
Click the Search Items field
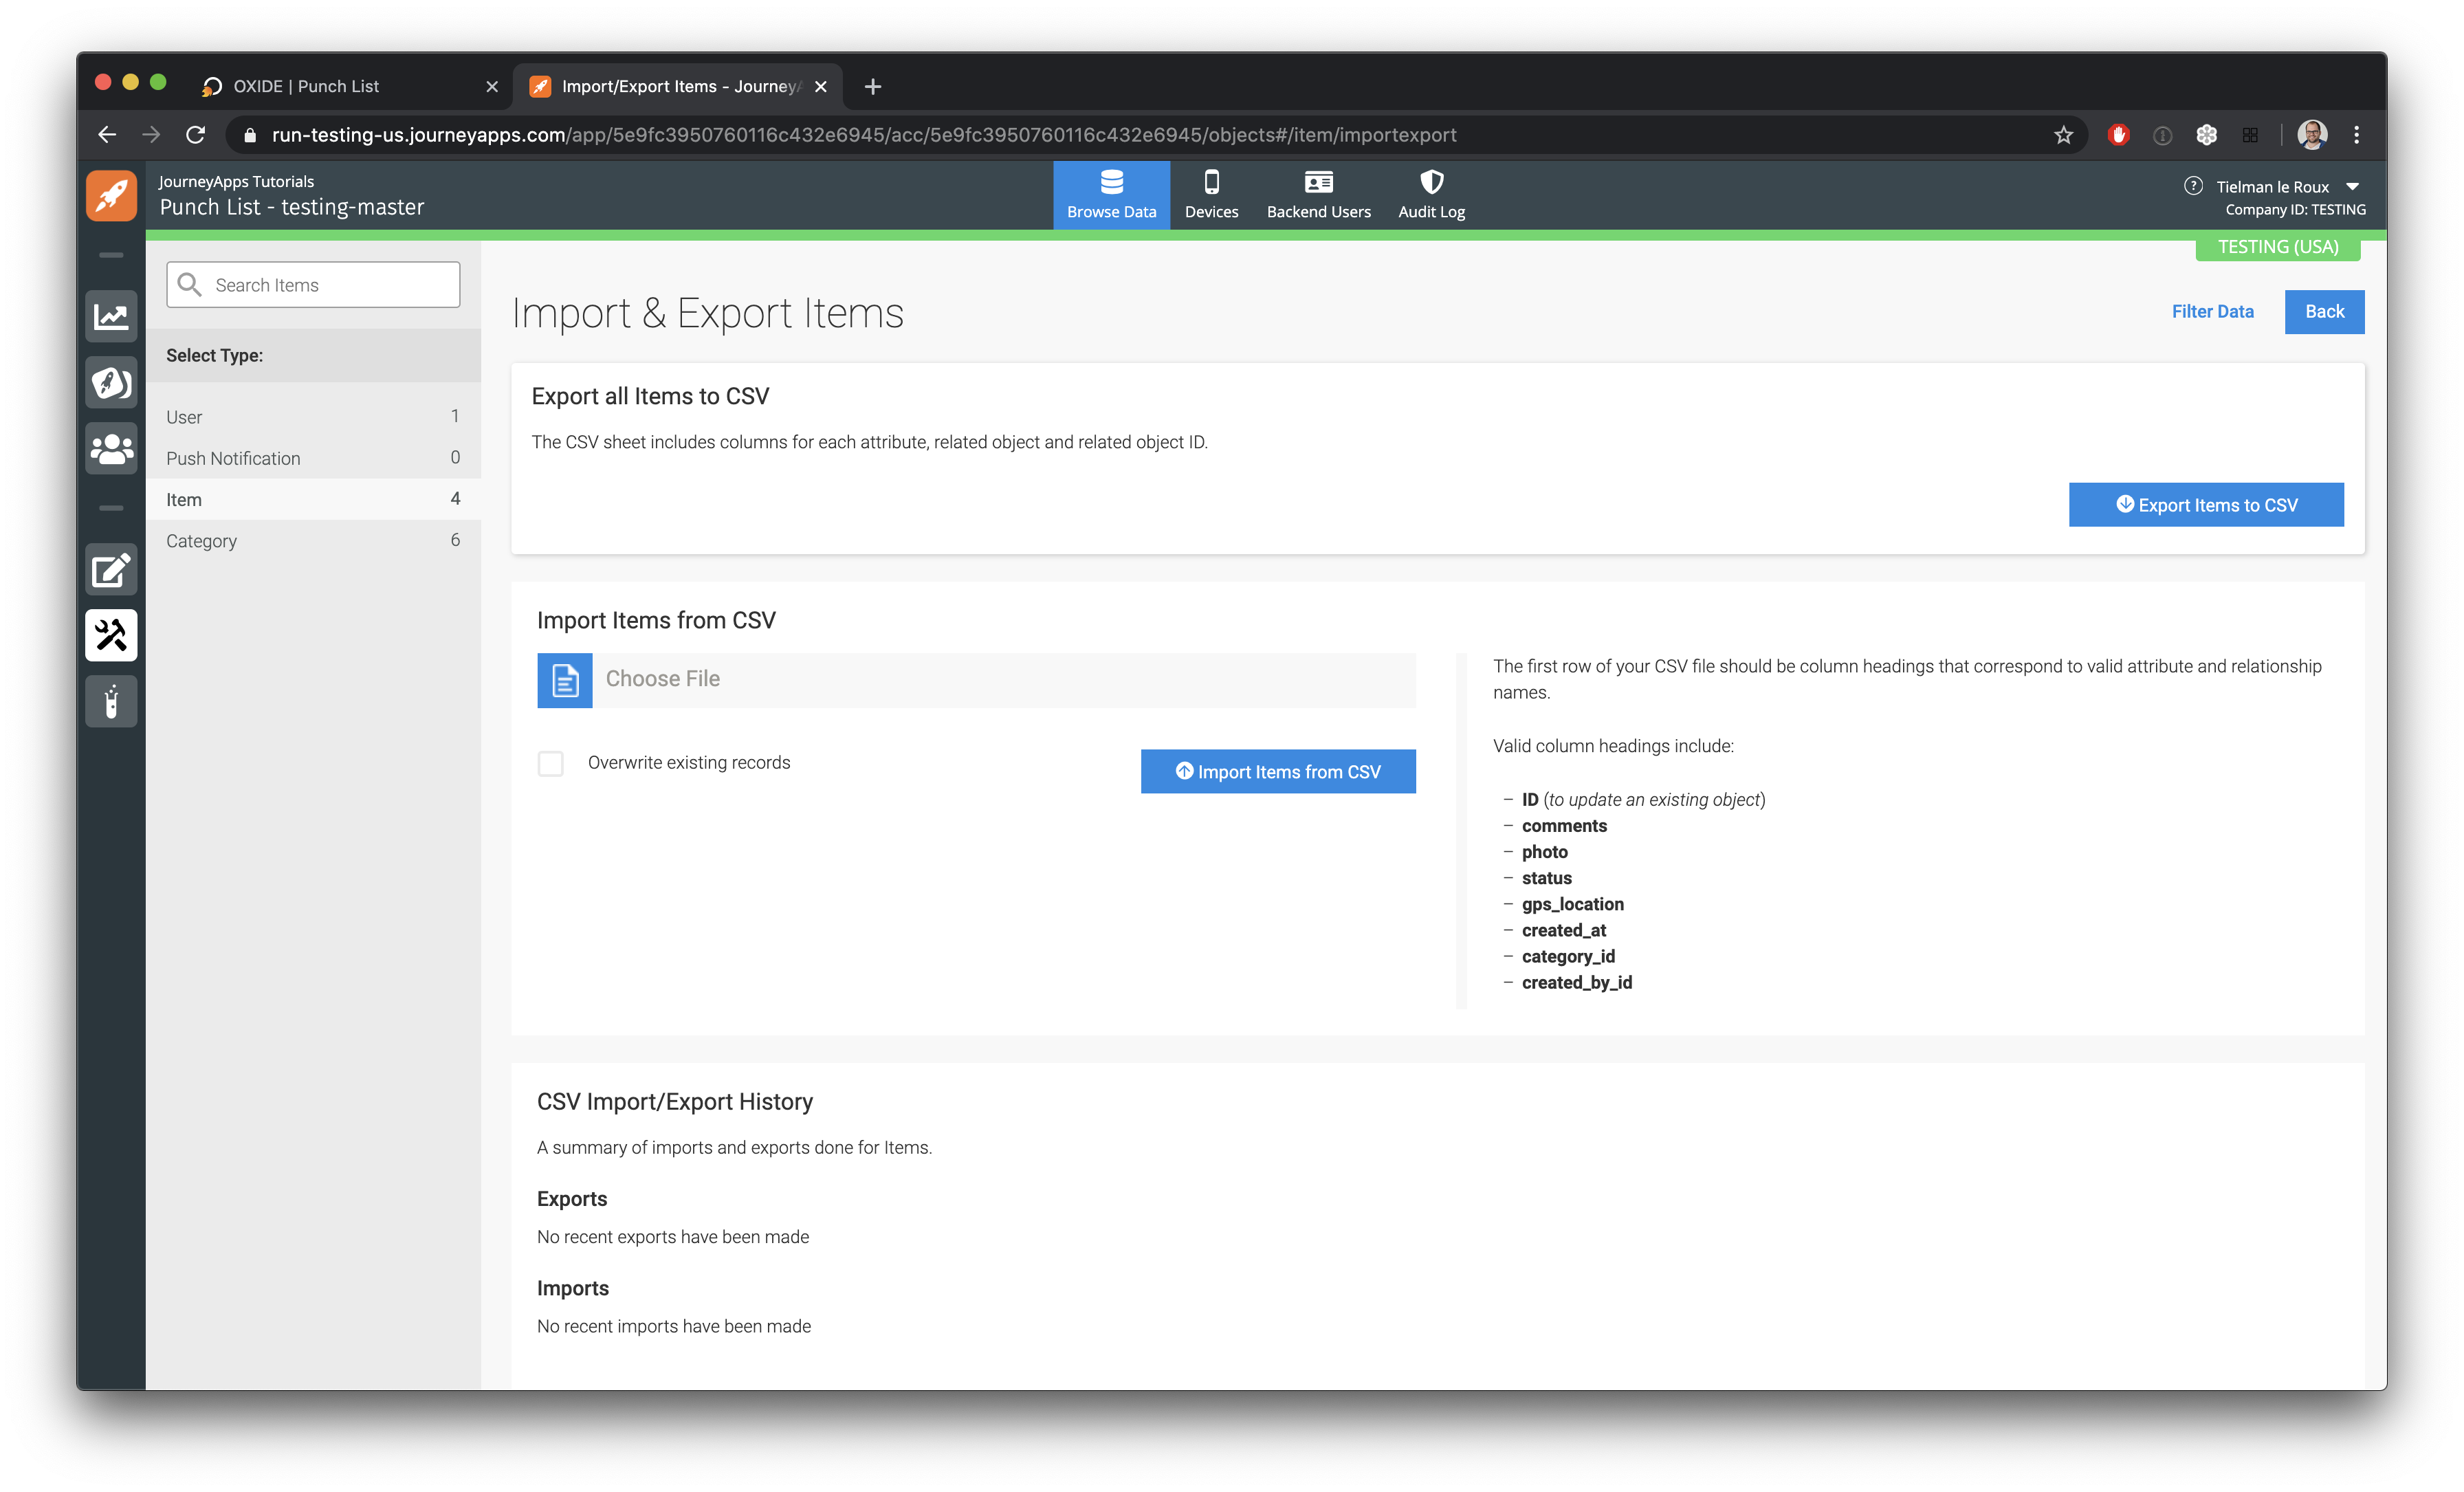313,285
